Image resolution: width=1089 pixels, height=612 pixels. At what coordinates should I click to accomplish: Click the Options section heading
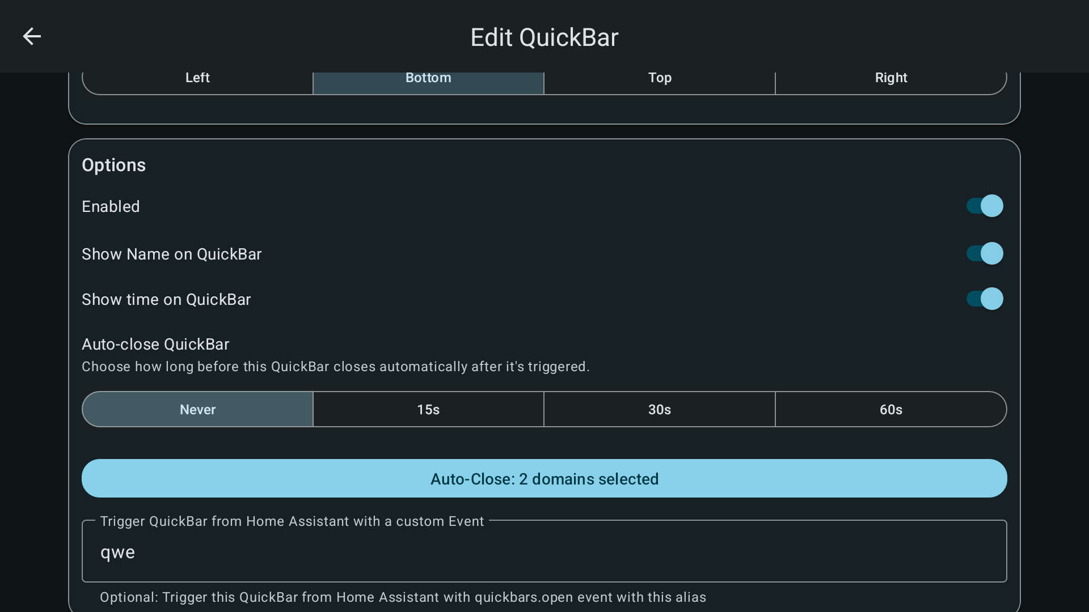(x=113, y=165)
